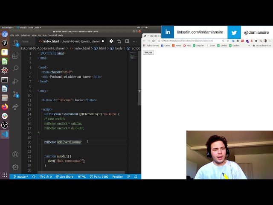
Task: Open Terminal from the Ubuntu dock
Action: [5, 80]
